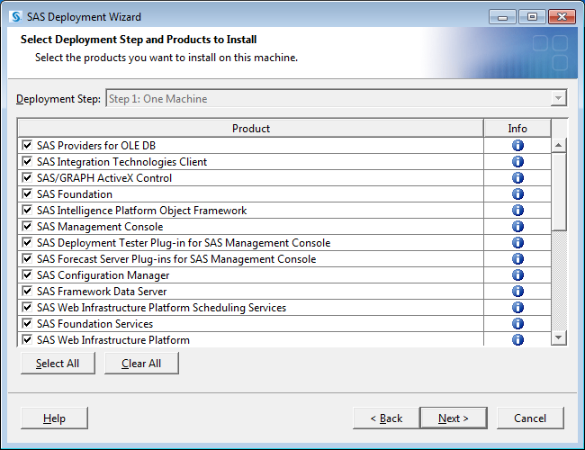The width and height of the screenshot is (585, 450).
Task: View info for SAS Intelligence Platform Object Framework
Action: 517,210
